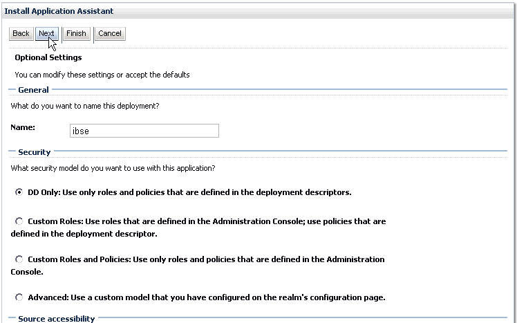The width and height of the screenshot is (517, 323).
Task: Click 'What do you want to name this deployment?'
Action: point(85,106)
